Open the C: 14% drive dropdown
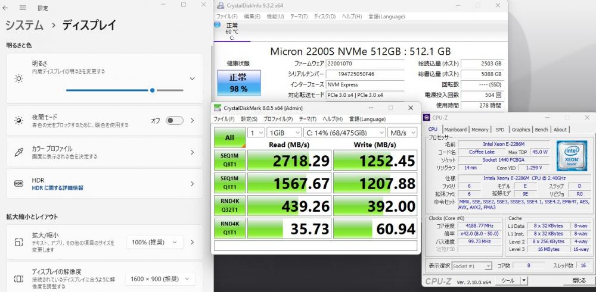Image resolution: width=596 pixels, height=292 pixels. tap(344, 133)
